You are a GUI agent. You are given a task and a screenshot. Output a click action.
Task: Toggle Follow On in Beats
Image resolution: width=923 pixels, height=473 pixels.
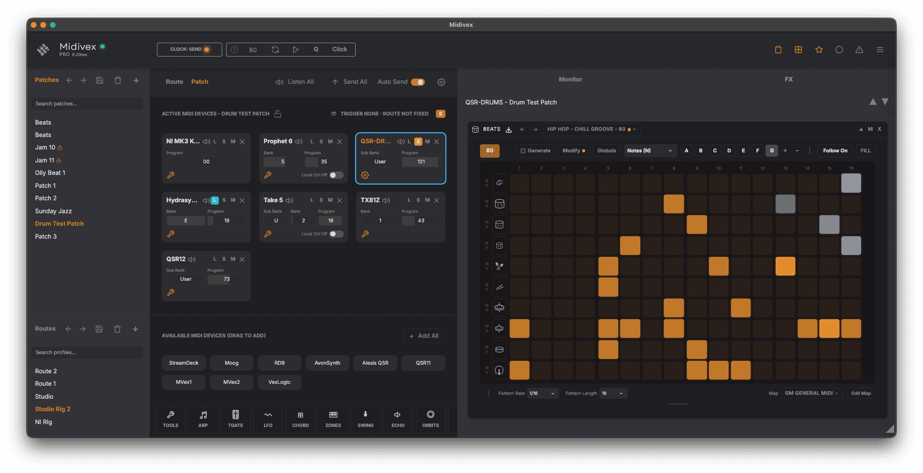[x=835, y=150]
